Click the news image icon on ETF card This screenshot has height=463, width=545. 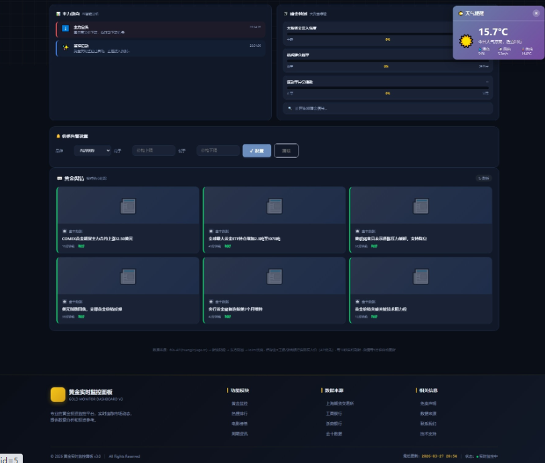274,206
